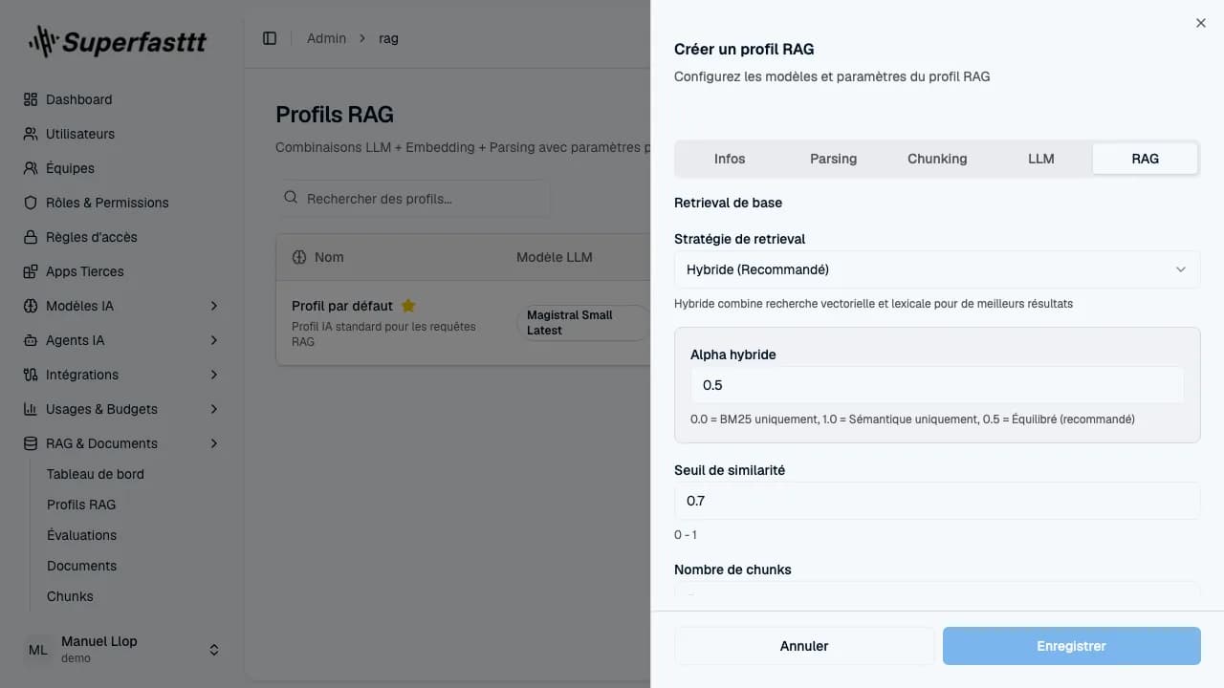Click the rag breadcrumb item

click(x=388, y=38)
